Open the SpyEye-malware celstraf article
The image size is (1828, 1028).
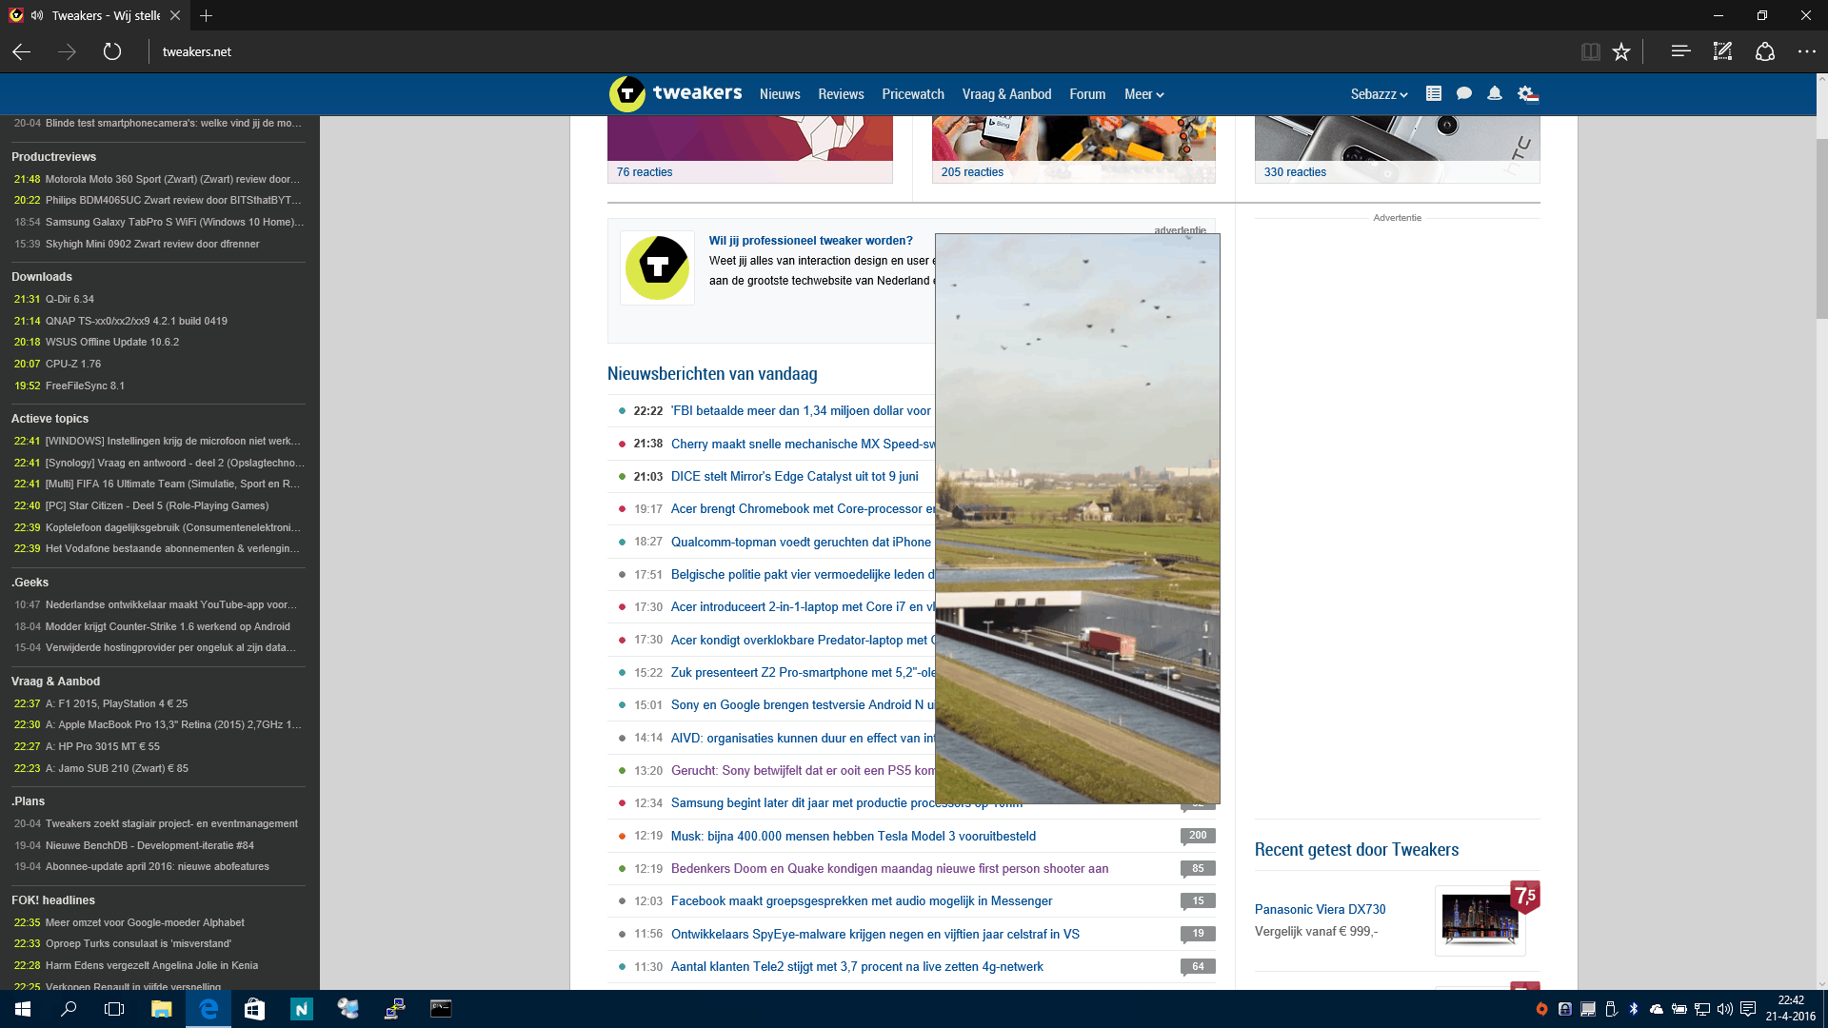(875, 934)
